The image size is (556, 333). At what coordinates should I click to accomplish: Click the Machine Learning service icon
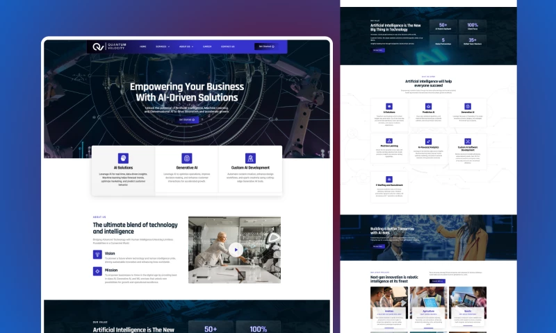click(389, 141)
